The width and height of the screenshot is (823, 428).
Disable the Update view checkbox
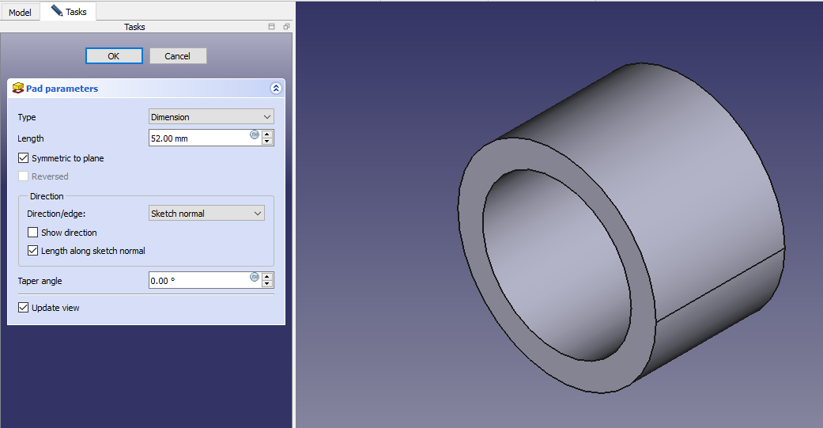click(24, 308)
